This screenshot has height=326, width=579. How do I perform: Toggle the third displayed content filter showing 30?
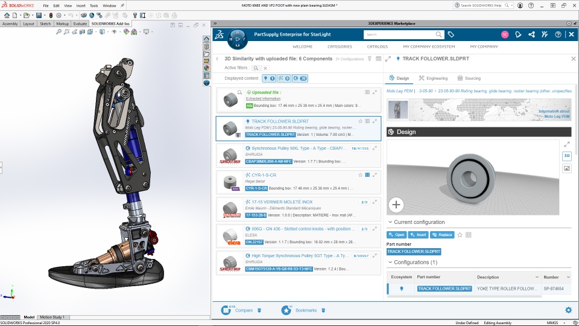coord(300,78)
